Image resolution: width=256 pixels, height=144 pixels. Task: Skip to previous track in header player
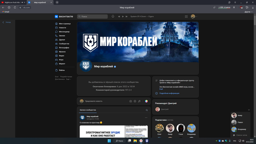(119, 17)
